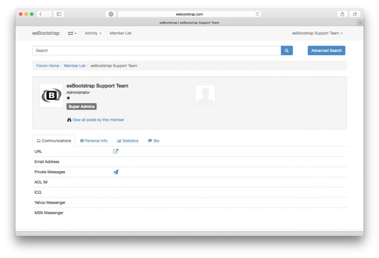Click the Advanced Search button
379x258 pixels.
pos(326,50)
